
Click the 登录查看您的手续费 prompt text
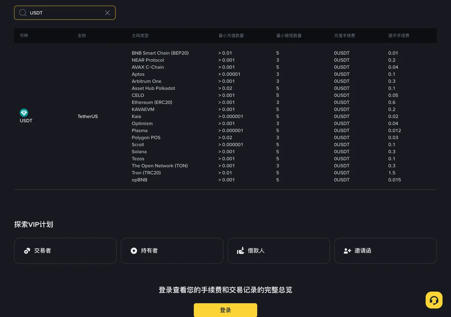(x=225, y=290)
